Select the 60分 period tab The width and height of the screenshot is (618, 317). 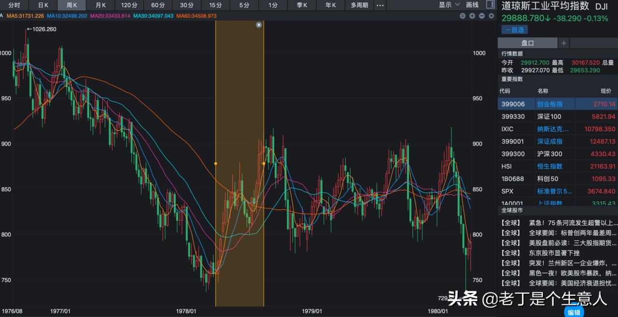[x=158, y=5]
